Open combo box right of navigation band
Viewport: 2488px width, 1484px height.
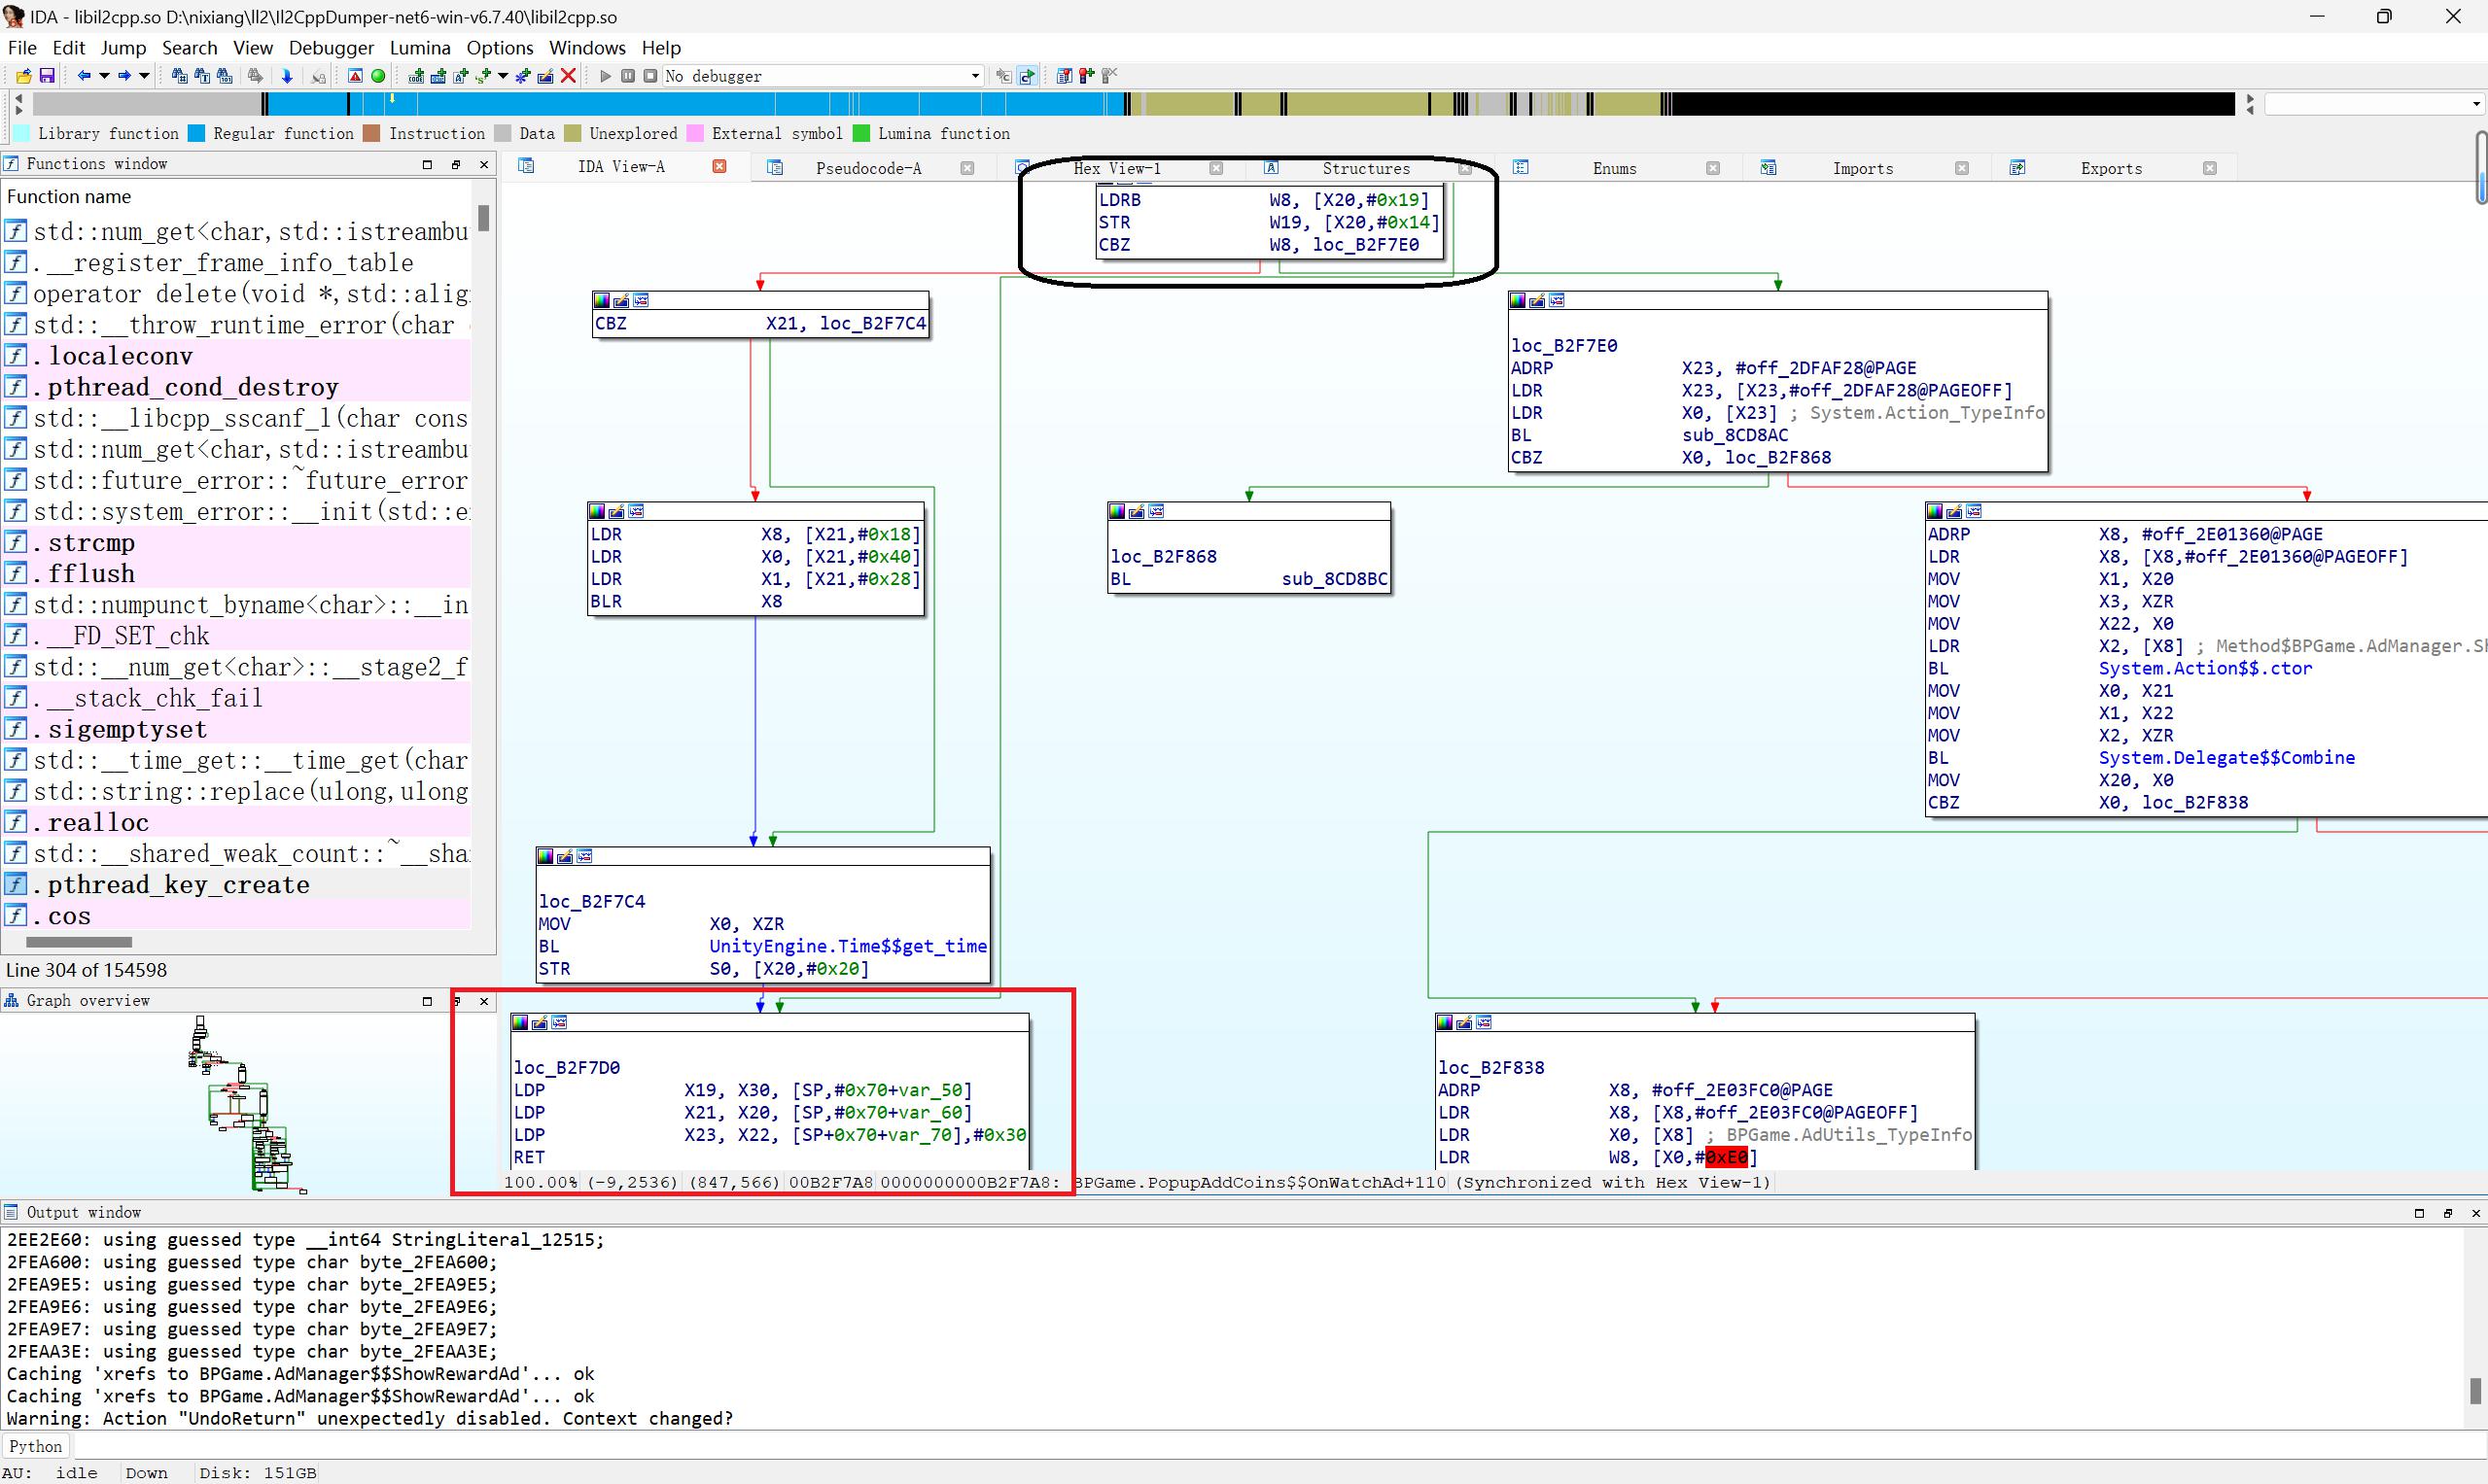point(2375,104)
